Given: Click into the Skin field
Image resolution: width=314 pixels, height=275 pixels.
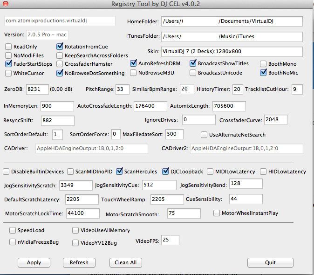Looking at the screenshot, I should pos(232,52).
